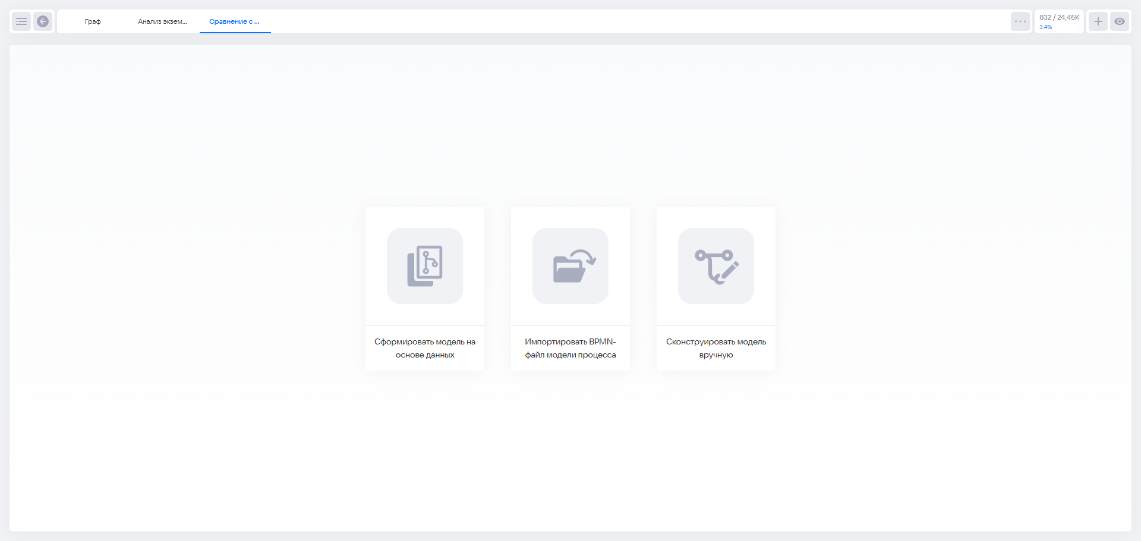Click the manual model construction icon
This screenshot has height=541, width=1141.
pos(716,266)
